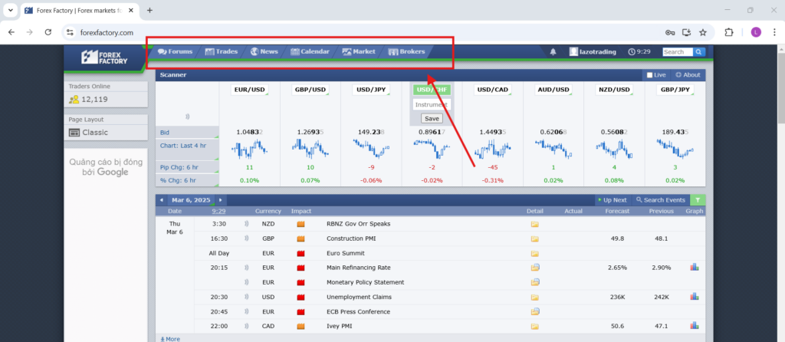The image size is (785, 342).
Task: Click orange impact icon for RBNZ Gov Orr Speaks
Action: [301, 224]
